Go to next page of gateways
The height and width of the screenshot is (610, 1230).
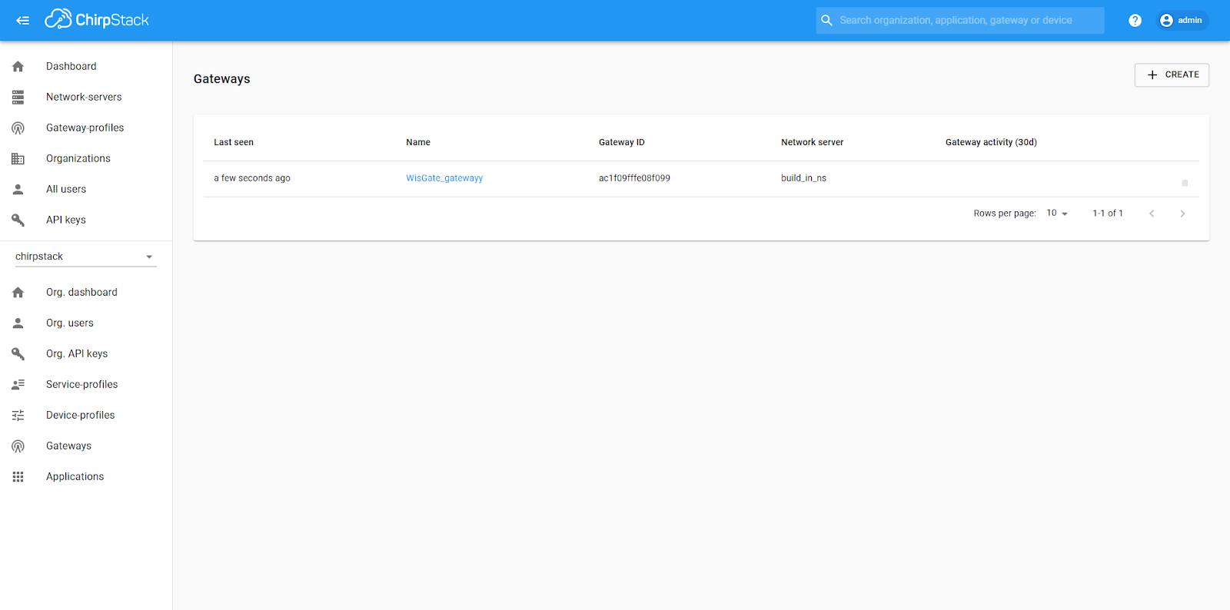(1182, 214)
